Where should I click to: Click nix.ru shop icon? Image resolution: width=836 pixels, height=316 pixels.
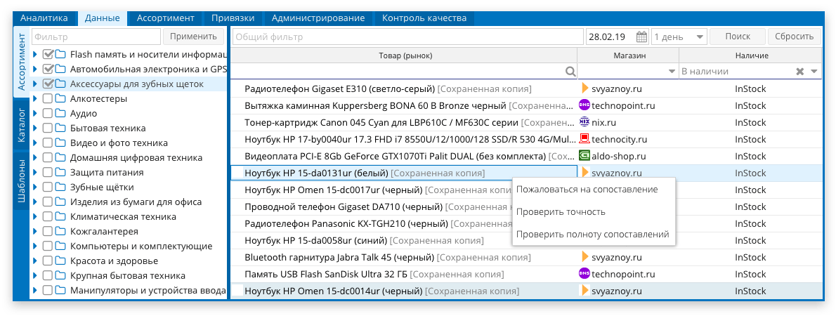tap(584, 122)
